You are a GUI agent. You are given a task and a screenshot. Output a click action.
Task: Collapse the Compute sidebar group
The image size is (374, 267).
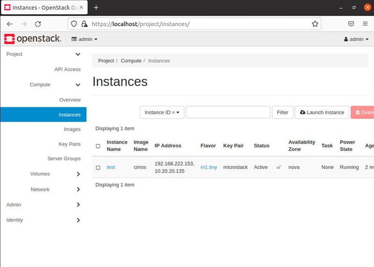coord(55,85)
